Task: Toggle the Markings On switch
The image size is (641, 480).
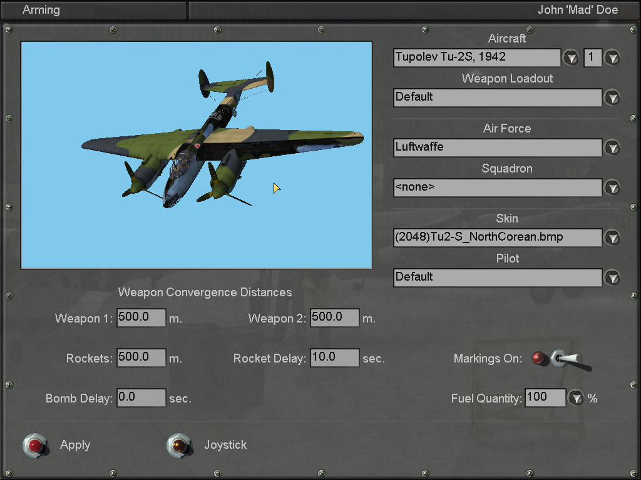Action: 570,360
